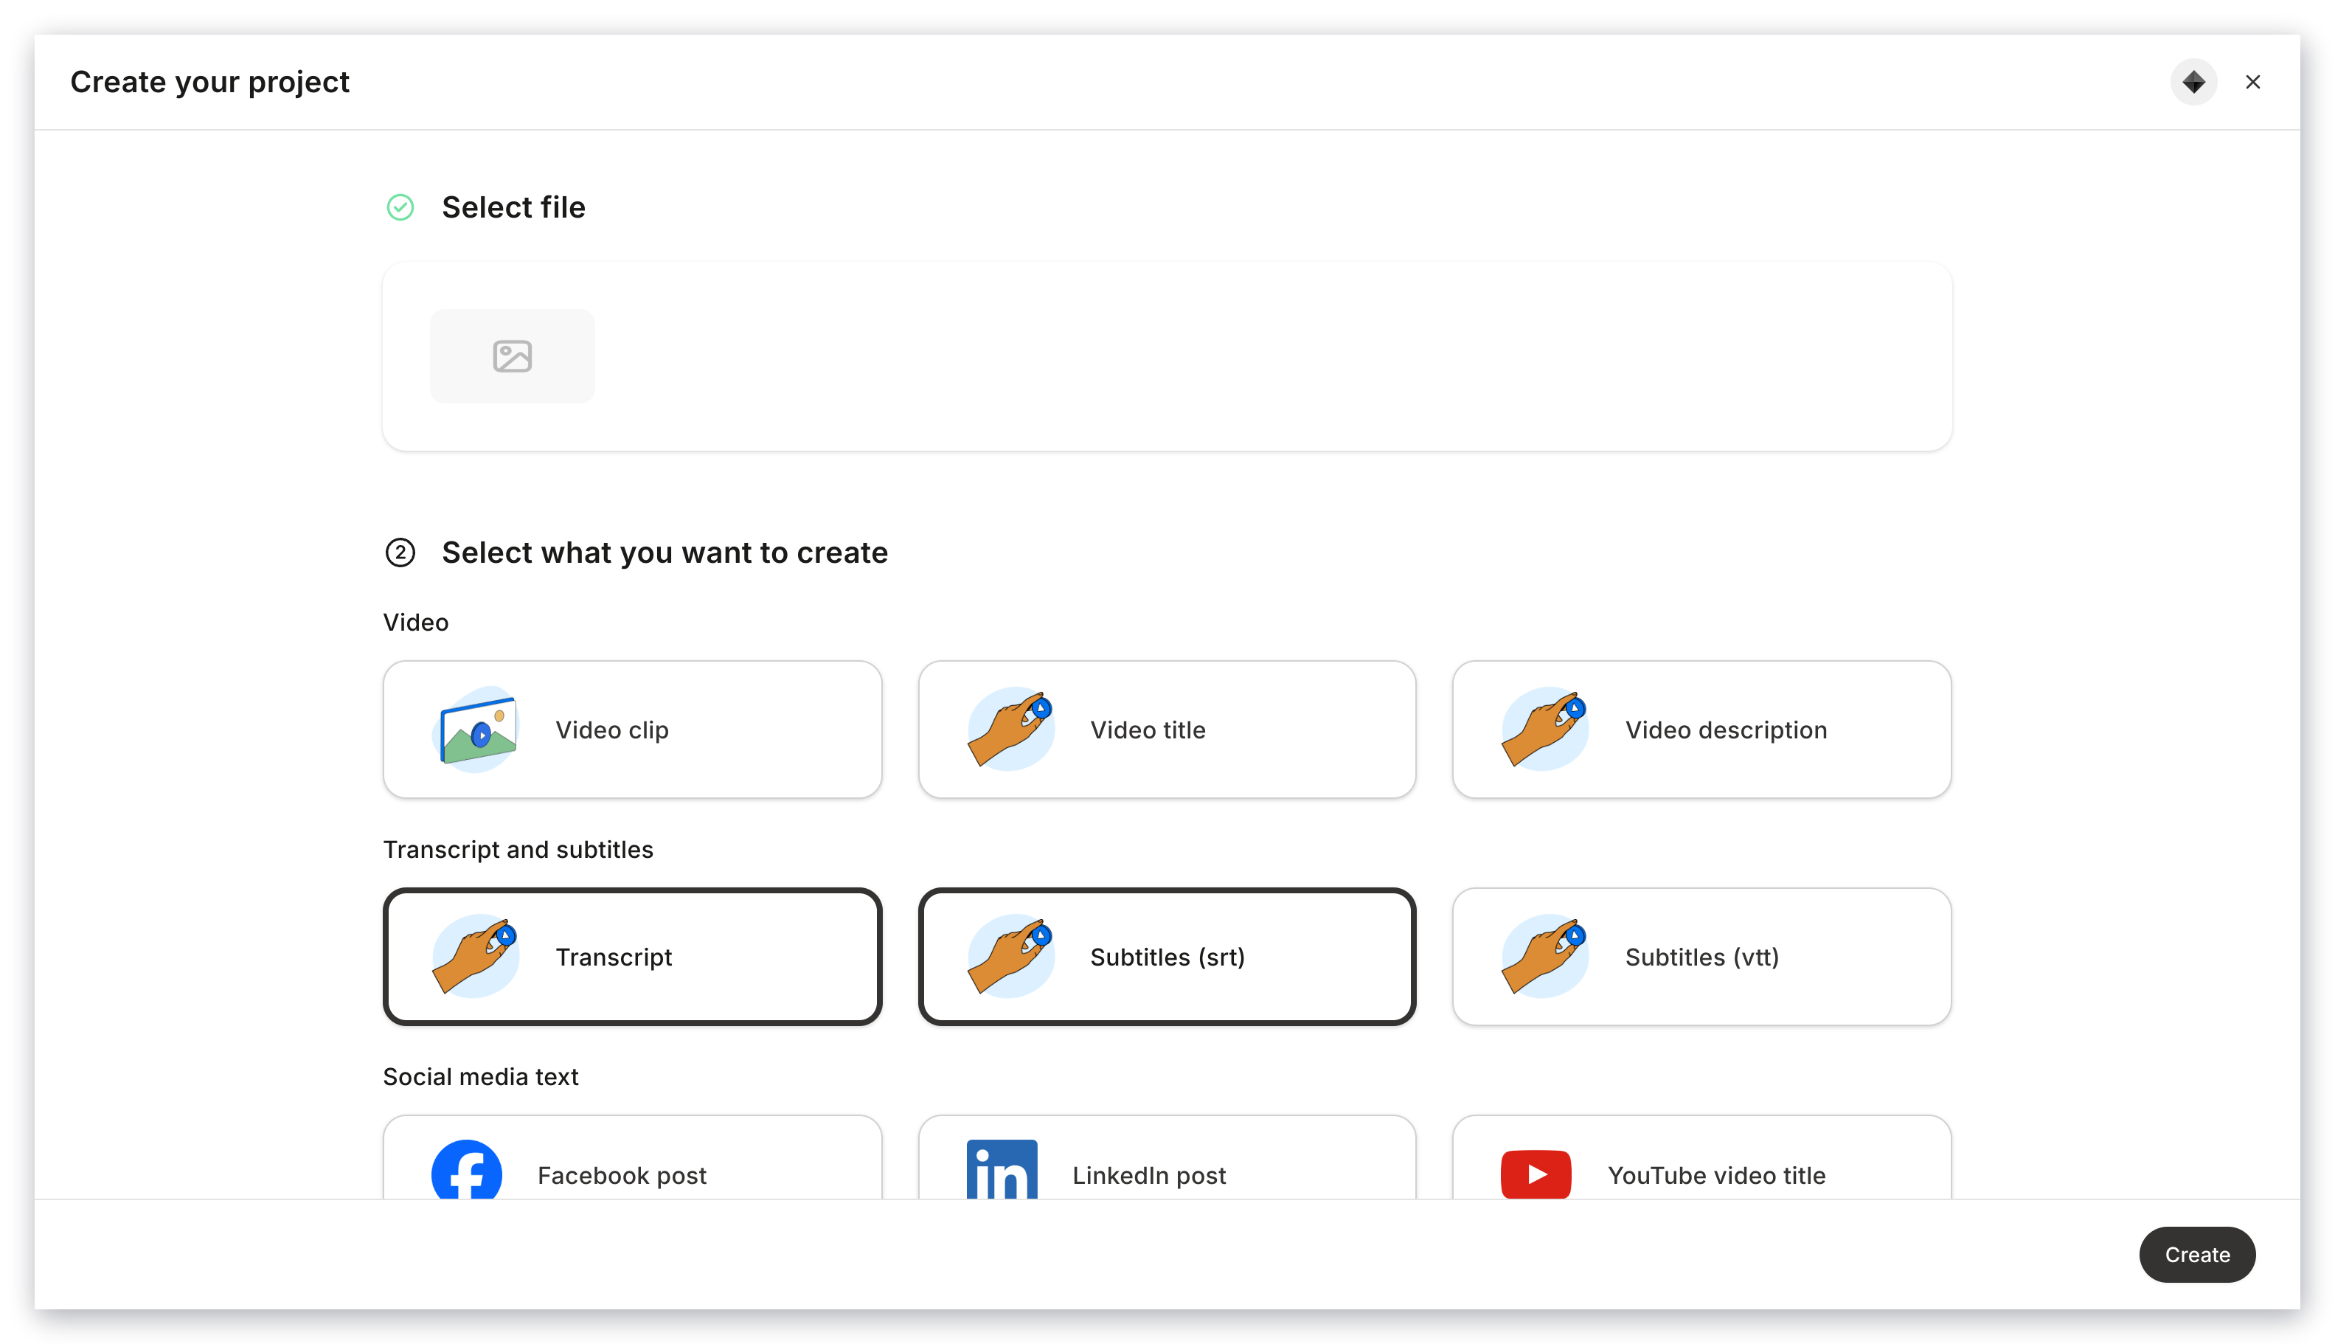The height and width of the screenshot is (1344, 2335).
Task: Click the Facebook logo icon
Action: click(466, 1169)
